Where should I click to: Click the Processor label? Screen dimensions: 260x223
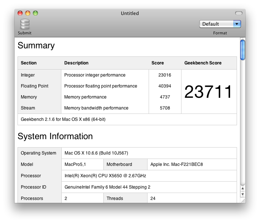tap(31, 176)
